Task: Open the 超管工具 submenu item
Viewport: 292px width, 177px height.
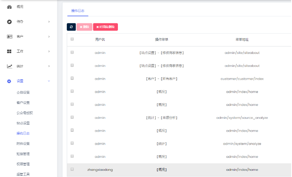Action: click(x=23, y=174)
